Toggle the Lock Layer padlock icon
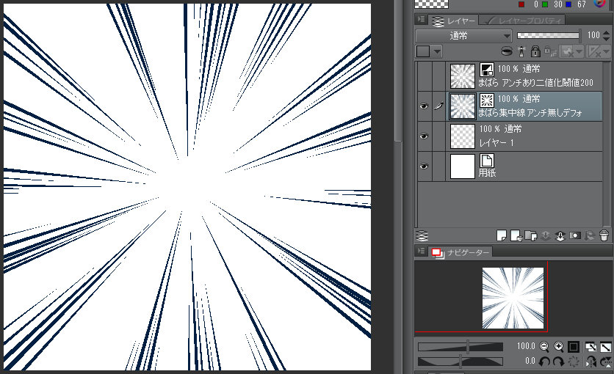Screen dimensions: 614x374 point(535,51)
